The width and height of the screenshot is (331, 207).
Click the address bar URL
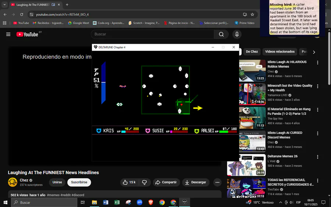(62, 15)
